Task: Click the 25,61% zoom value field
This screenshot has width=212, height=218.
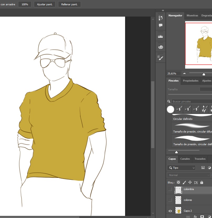Action: click(174, 73)
